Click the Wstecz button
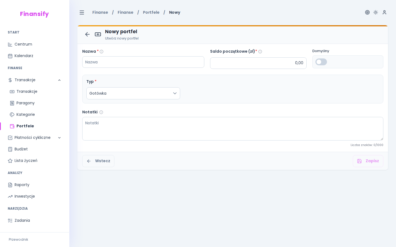Image resolution: width=396 pixels, height=247 pixels. (98, 161)
